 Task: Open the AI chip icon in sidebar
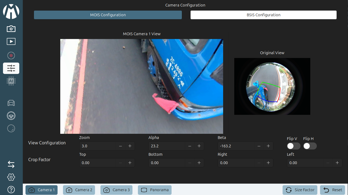coord(11,81)
